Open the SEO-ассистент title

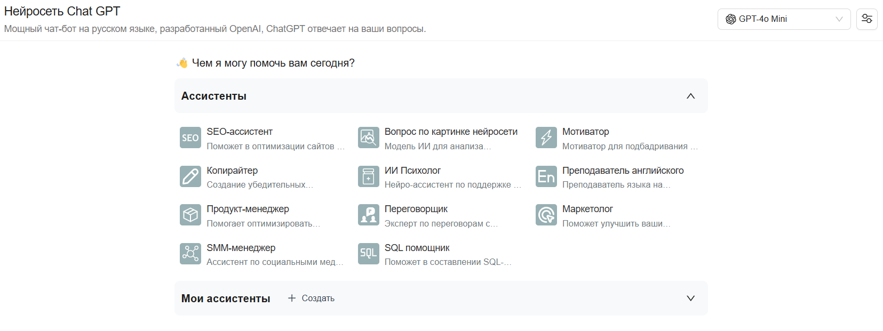[240, 132]
